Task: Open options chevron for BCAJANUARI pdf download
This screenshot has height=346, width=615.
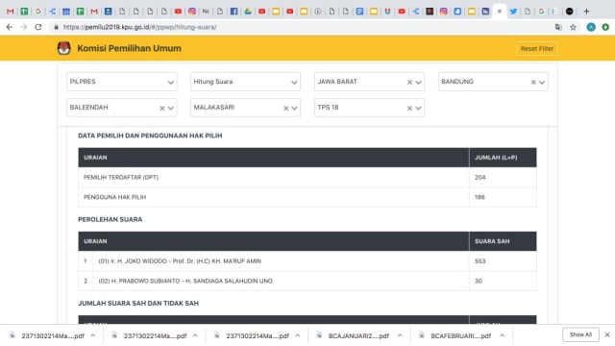Action: click(x=400, y=335)
